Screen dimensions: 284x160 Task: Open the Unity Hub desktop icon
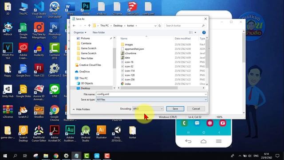coord(8,91)
